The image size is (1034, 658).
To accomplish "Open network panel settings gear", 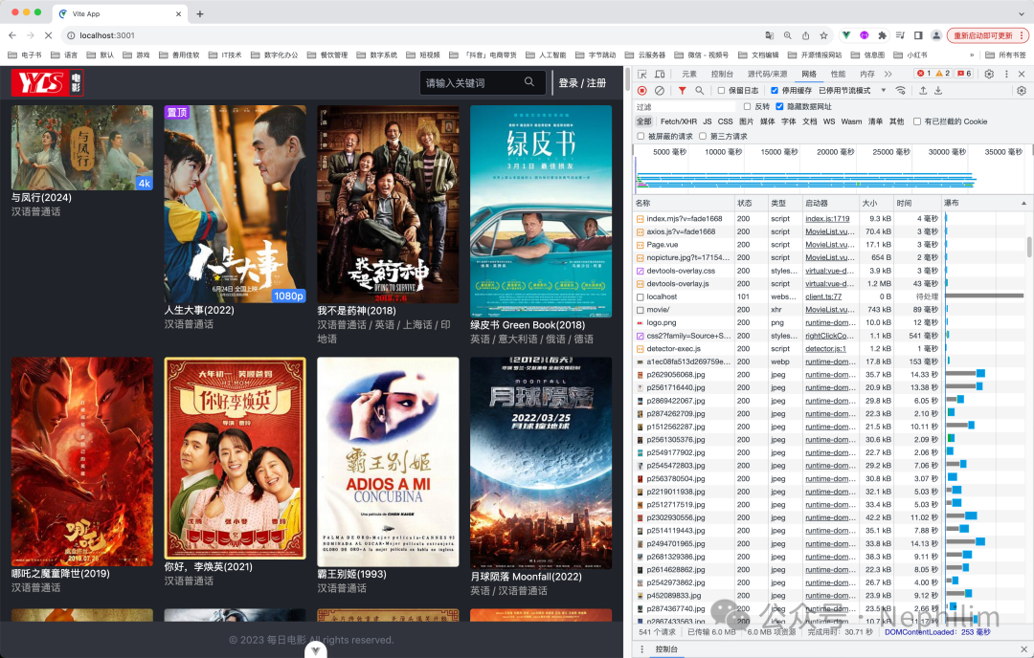I will point(1021,90).
